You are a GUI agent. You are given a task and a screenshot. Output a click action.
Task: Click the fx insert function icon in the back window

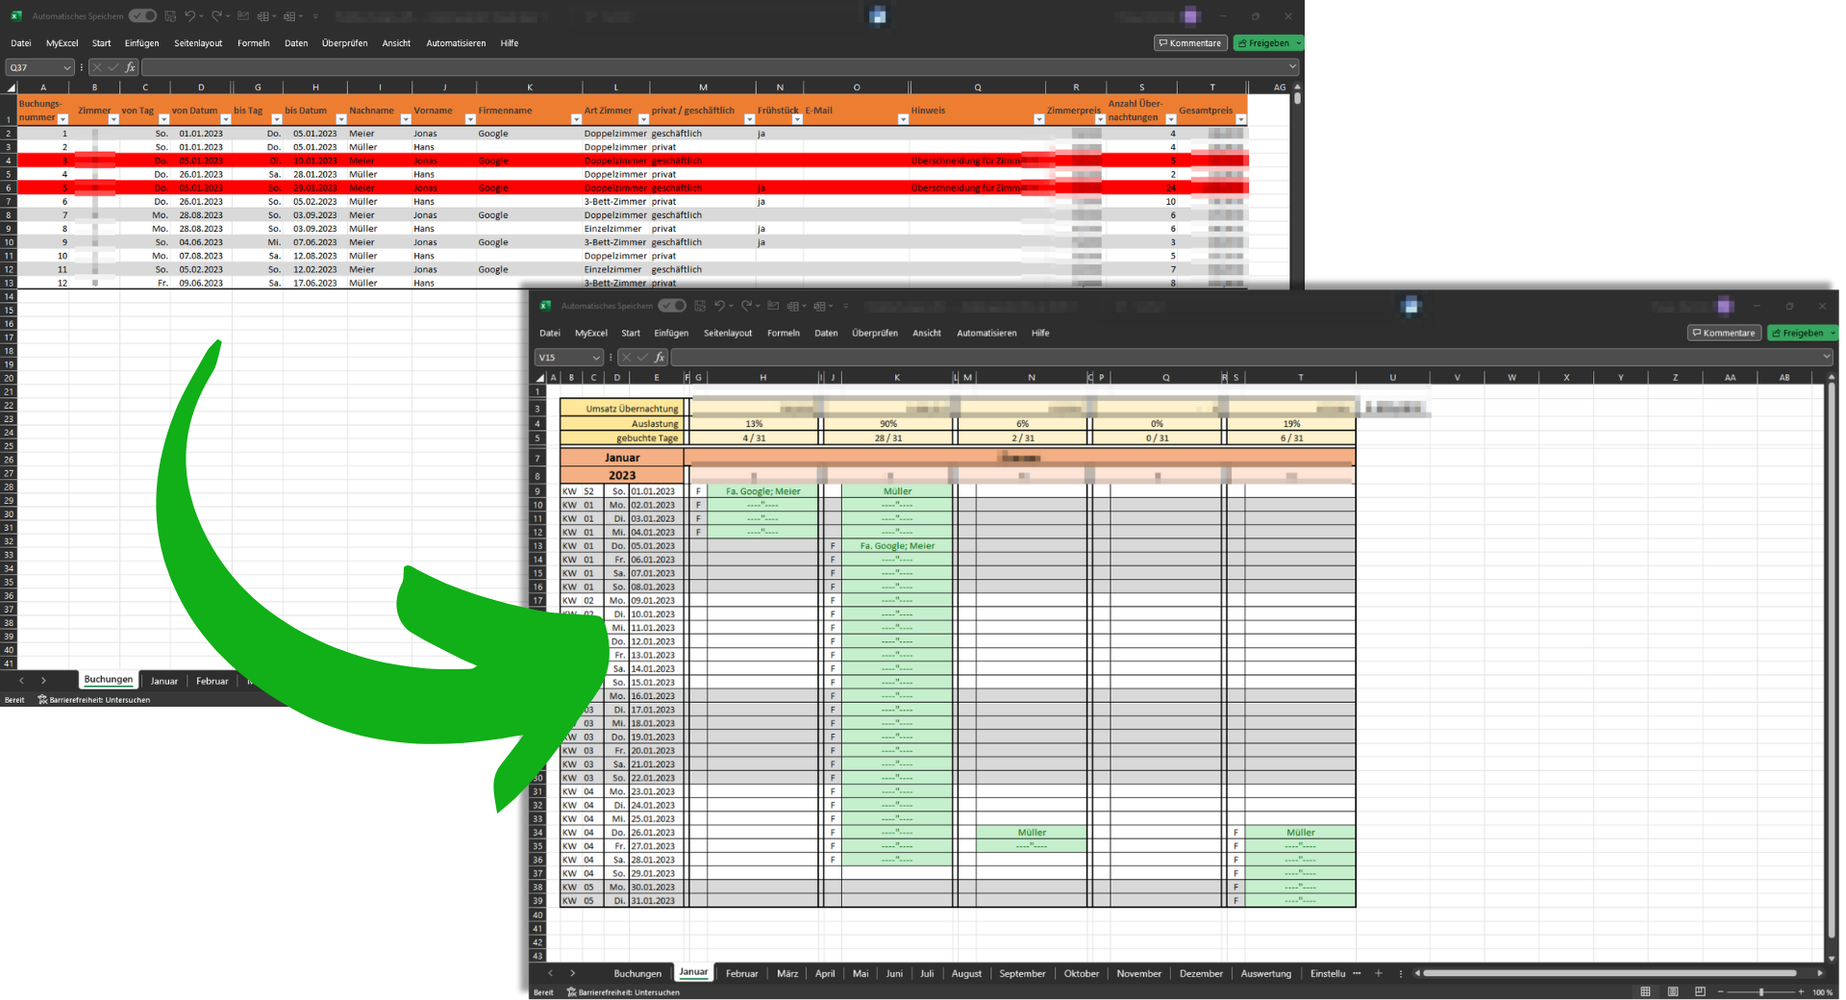pyautogui.click(x=130, y=67)
